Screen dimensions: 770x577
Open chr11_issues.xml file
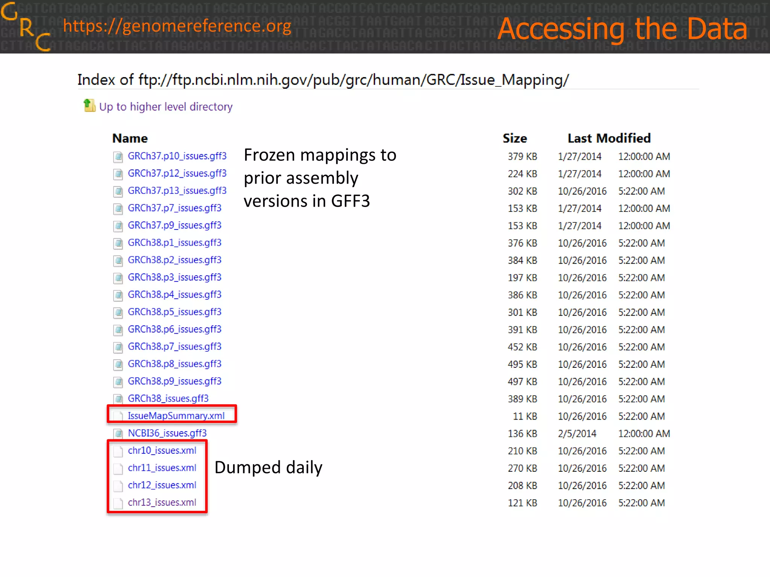pyautogui.click(x=162, y=467)
